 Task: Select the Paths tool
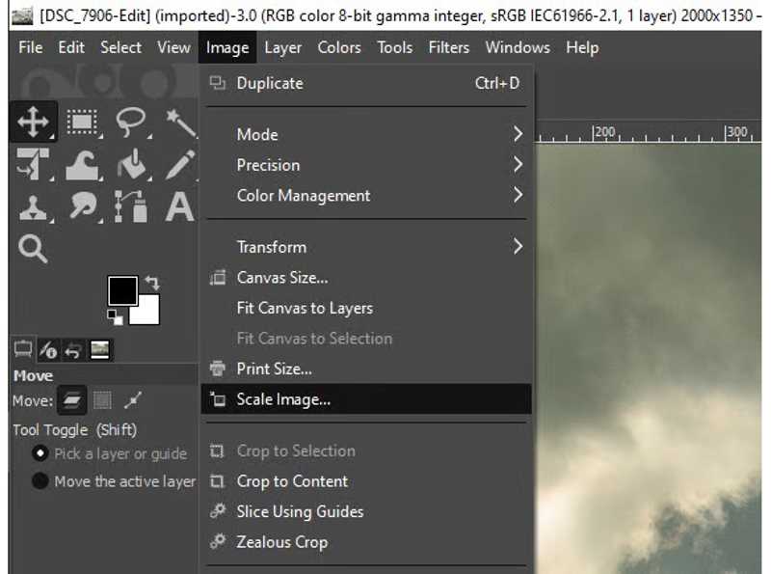point(130,206)
